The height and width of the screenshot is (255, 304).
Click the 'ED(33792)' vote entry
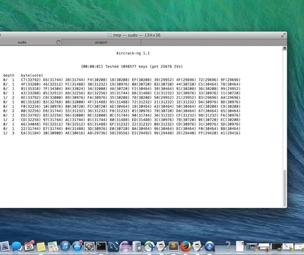coord(31,115)
